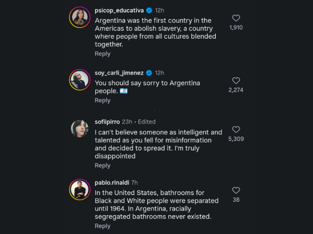This screenshot has height=234, width=313.
Task: Like psicop_educativa's comment with heart icon
Action: pos(236,18)
